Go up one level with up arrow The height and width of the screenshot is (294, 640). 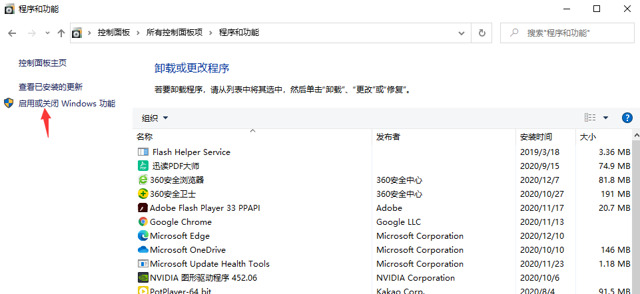61,33
